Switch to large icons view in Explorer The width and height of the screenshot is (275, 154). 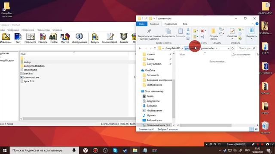[x=256, y=129]
